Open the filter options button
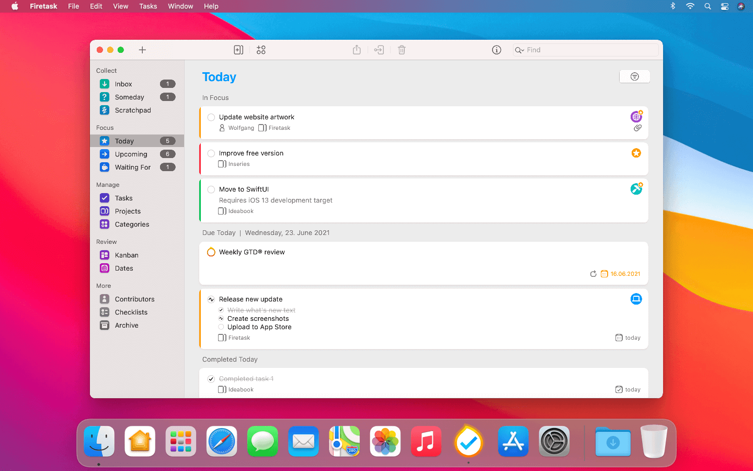Viewport: 753px width, 471px height. [x=634, y=76]
